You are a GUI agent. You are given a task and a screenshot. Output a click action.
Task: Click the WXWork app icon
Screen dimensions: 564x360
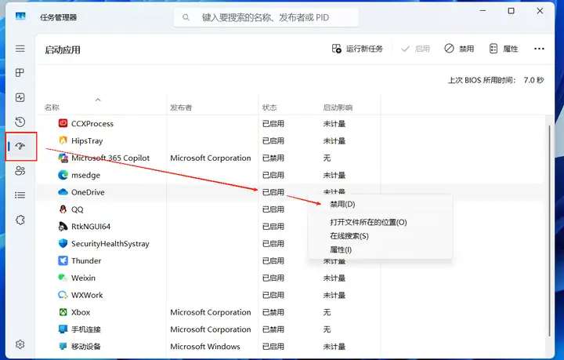point(63,295)
